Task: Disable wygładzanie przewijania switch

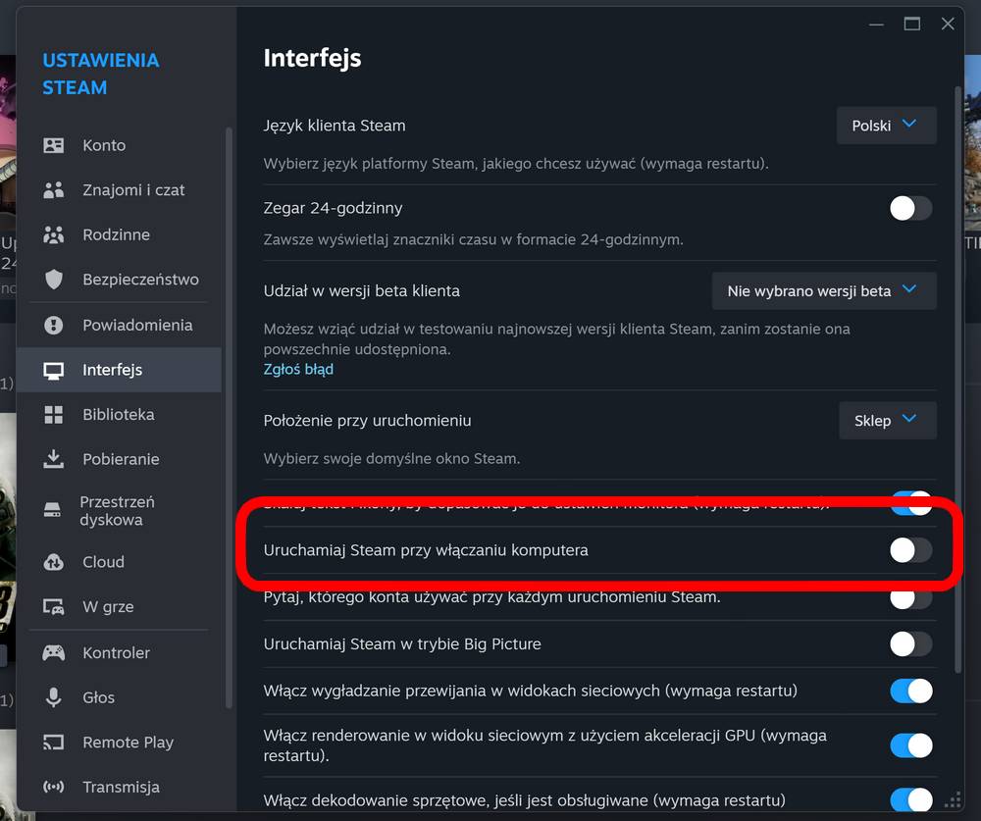Action: pyautogui.click(x=911, y=691)
